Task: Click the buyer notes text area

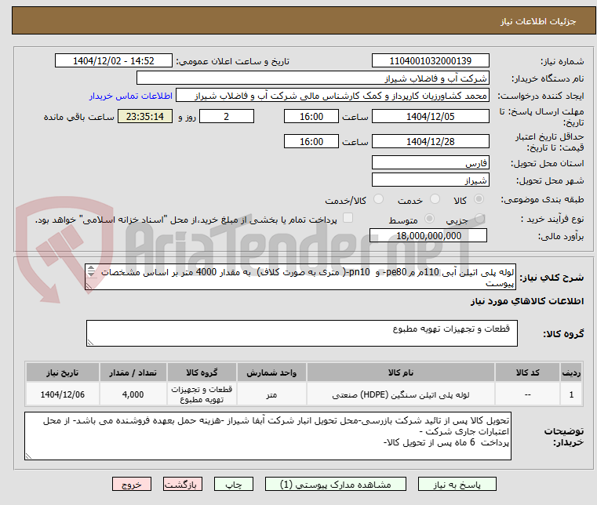Action: coord(268,436)
